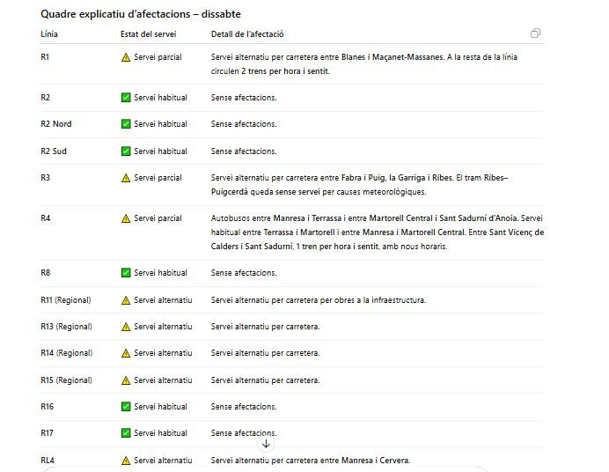Click the green checkmark in row R8
Viewport: 609px width, 472px height.
(x=126, y=273)
